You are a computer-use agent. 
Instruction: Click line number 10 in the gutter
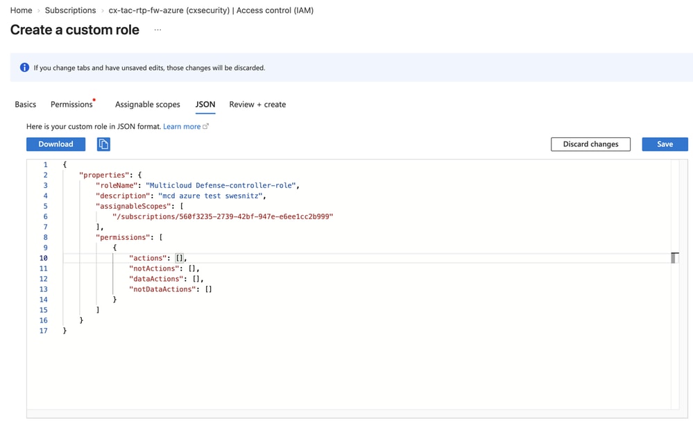[x=43, y=258]
